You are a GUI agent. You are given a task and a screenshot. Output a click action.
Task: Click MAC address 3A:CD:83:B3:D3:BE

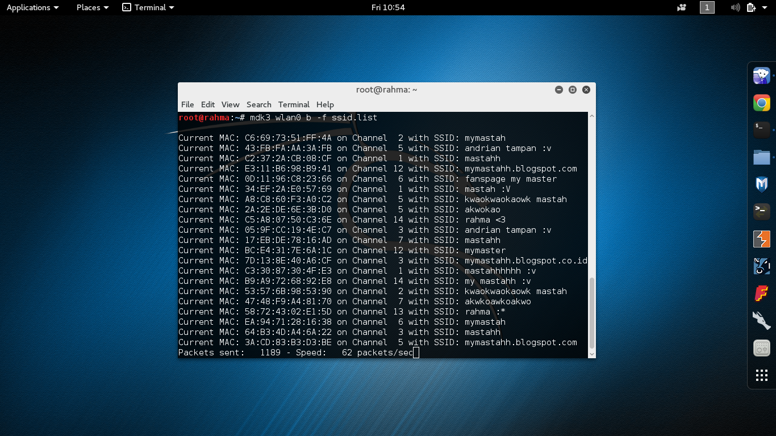[x=288, y=342]
